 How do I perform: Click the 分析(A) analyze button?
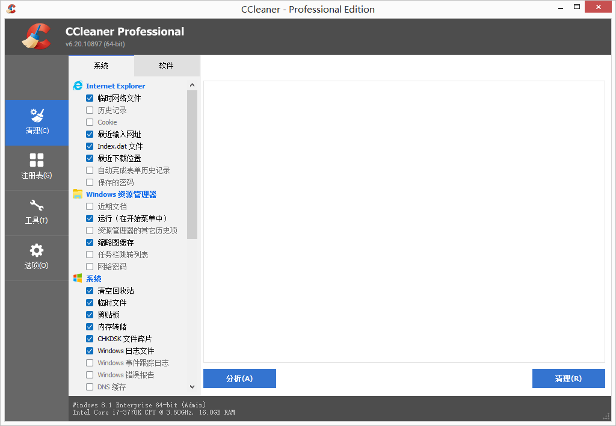click(x=239, y=378)
